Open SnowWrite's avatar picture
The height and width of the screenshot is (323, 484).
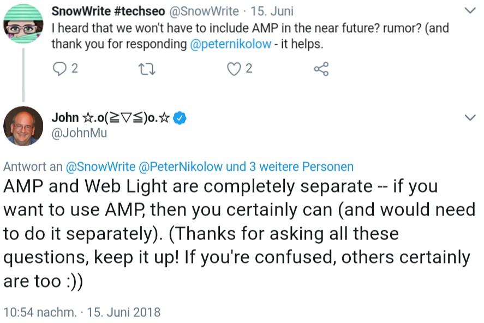23,23
